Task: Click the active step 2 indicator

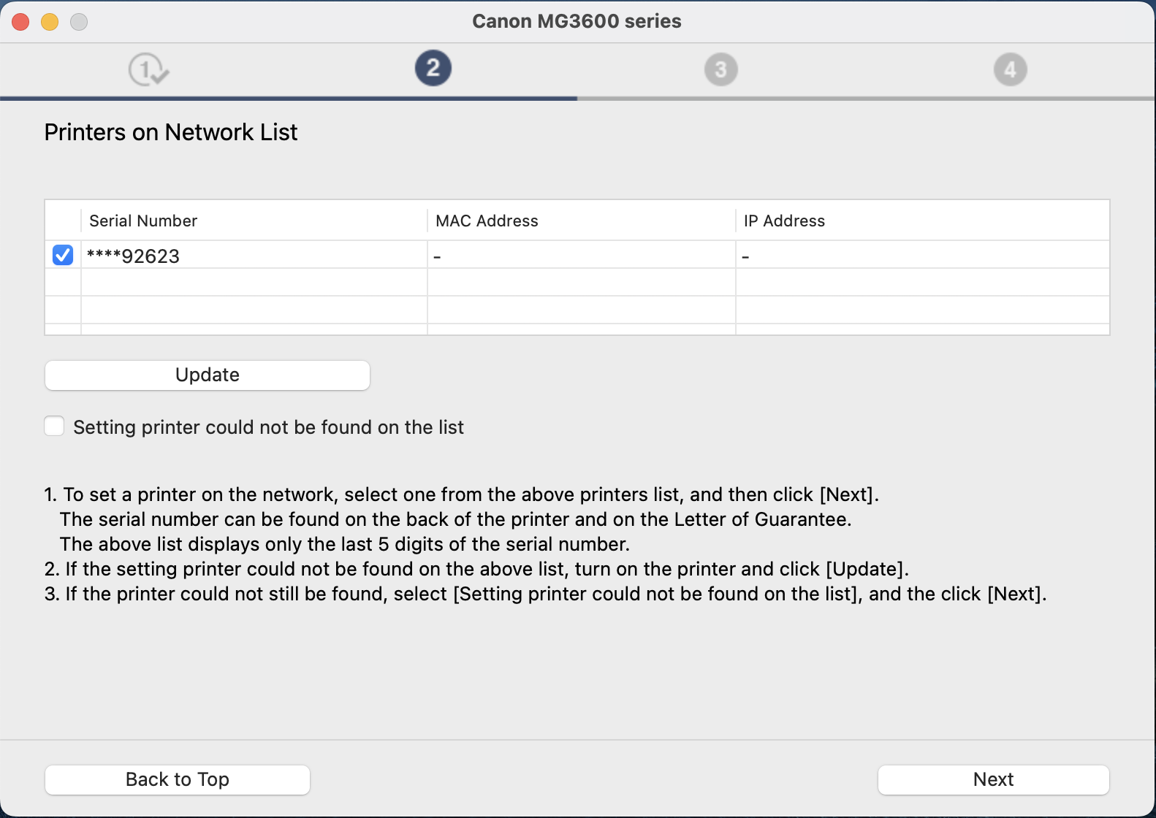Action: click(433, 68)
